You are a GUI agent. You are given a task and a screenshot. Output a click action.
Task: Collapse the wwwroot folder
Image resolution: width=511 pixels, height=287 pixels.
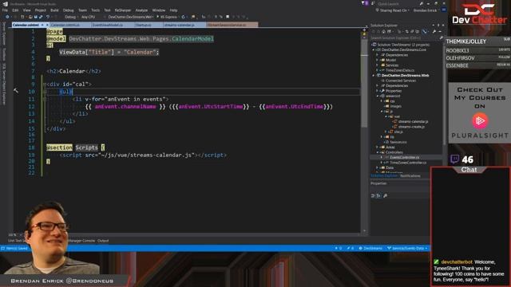(x=378, y=96)
